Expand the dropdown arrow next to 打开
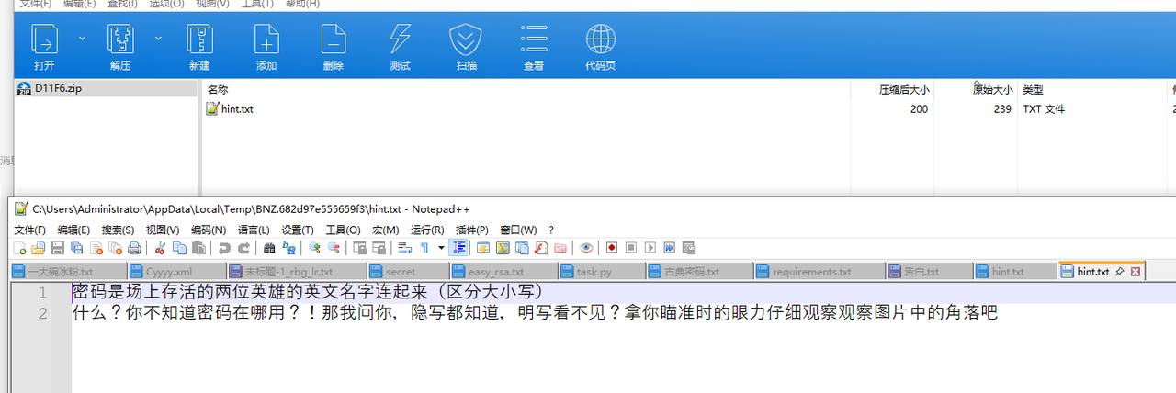The width and height of the screenshot is (1176, 393). click(82, 39)
